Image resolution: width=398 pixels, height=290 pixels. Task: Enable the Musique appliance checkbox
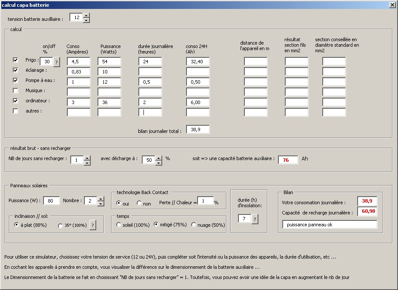click(x=16, y=90)
